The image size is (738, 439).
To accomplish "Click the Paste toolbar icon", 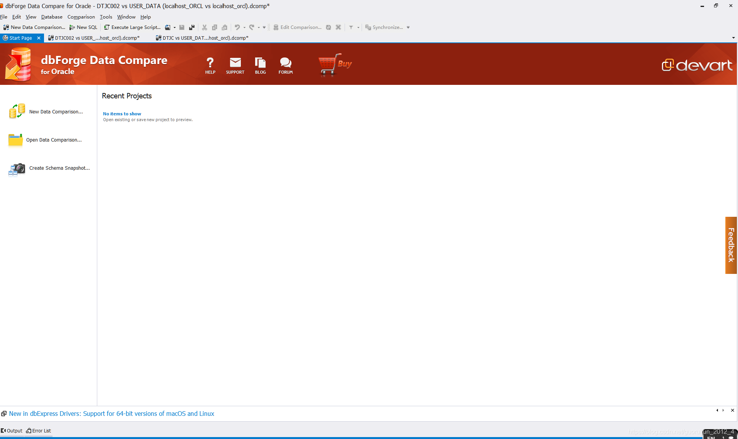I will 225,27.
